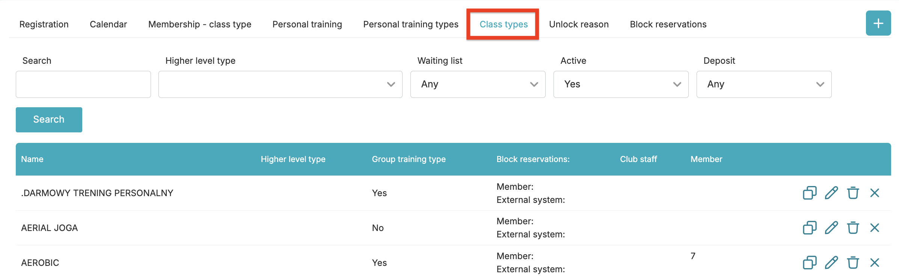Screen dimensions: 899x279
Task: Go to Personal training types tab
Action: (x=410, y=24)
